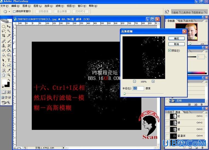The image size is (209, 150).
Task: Select the Elliptical Marquee tool
Action: [4, 27]
